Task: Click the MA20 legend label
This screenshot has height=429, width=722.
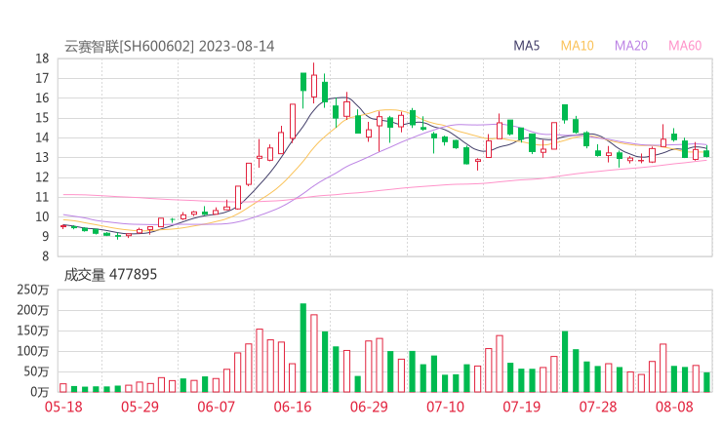Action: tap(631, 46)
